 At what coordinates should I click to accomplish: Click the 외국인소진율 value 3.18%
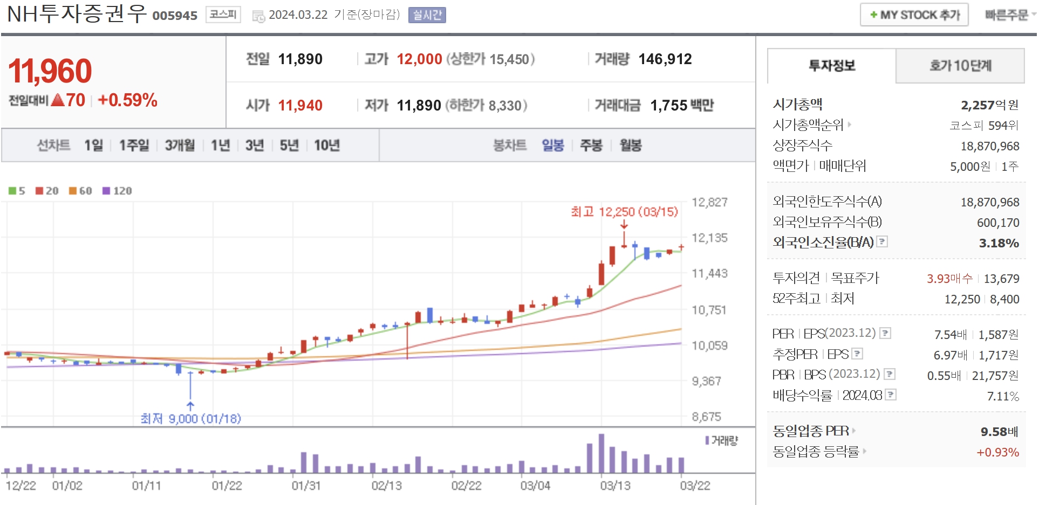(999, 243)
